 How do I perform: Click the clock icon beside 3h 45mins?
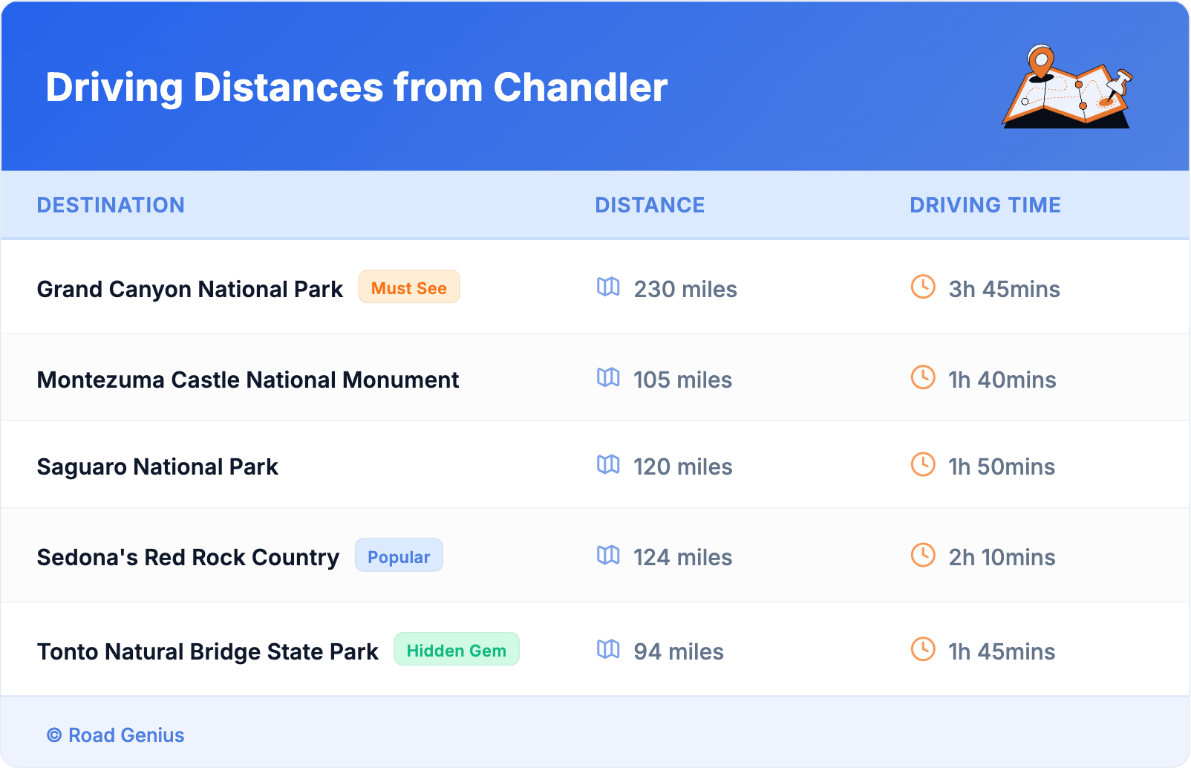tap(923, 287)
